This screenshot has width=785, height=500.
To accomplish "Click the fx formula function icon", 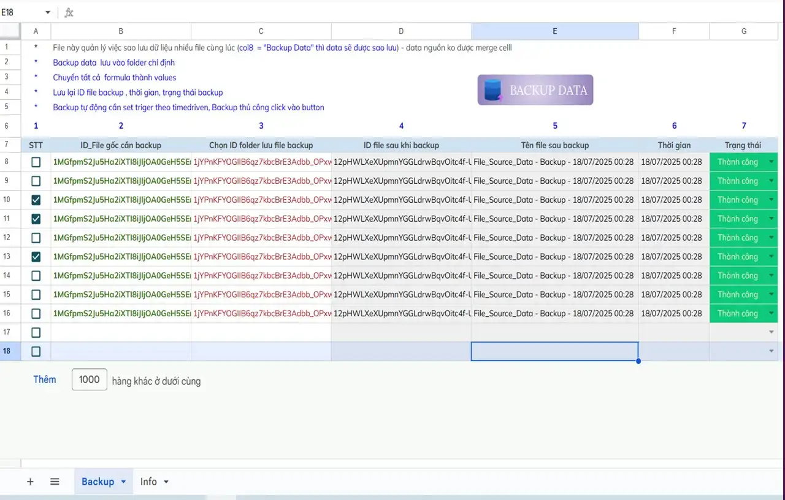I will (69, 12).
